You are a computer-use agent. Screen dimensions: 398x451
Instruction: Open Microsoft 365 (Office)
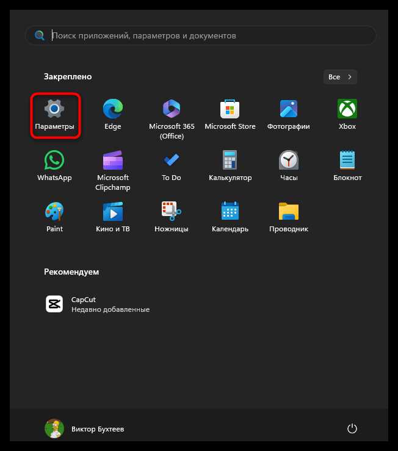click(x=172, y=119)
